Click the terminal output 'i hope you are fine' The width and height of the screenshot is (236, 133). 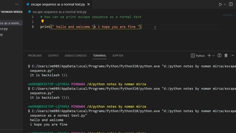coord(49,125)
